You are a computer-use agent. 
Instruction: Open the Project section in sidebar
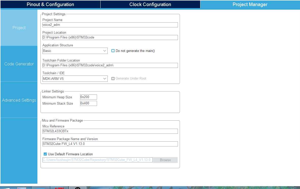click(x=19, y=28)
